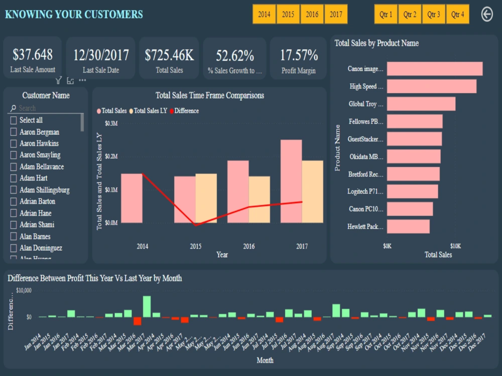502x376 pixels.
Task: Enter focus mode on the Customer Name slicer
Action: 70,80
